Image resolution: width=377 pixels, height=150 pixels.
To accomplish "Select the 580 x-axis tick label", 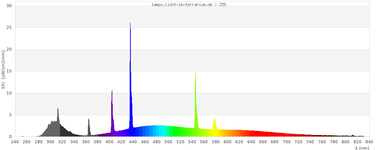I will pyautogui.click(x=216, y=142).
